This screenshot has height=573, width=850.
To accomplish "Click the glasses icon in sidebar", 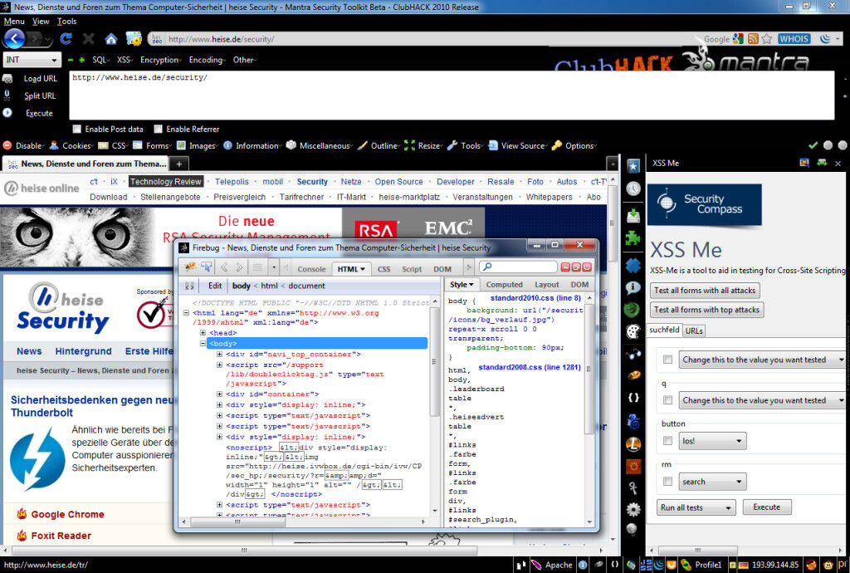I will 633,354.
